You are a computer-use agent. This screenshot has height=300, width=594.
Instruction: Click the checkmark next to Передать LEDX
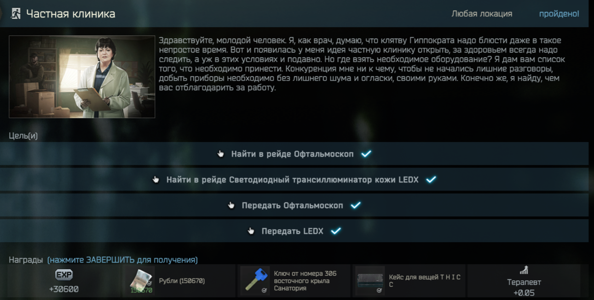(x=336, y=231)
